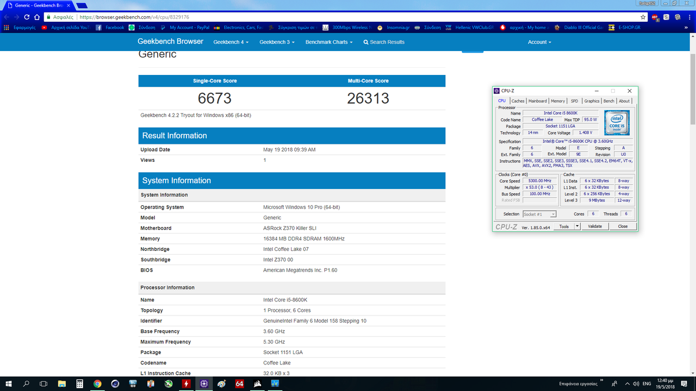This screenshot has height=391, width=696.
Task: Switch to Memory tab in CPU-Z
Action: point(558,101)
